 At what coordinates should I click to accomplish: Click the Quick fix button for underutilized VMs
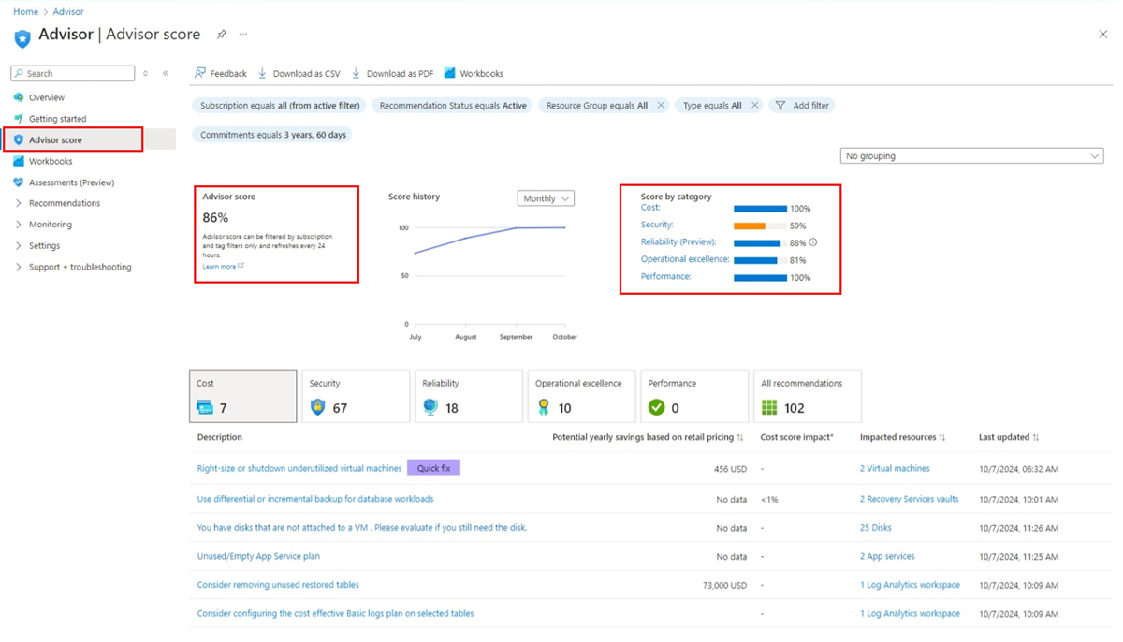[x=433, y=467]
